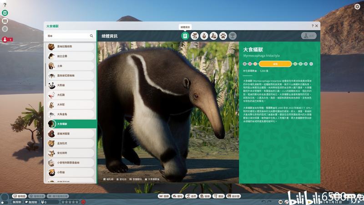Click the scrollbar handle of the animal list

tap(45, 74)
